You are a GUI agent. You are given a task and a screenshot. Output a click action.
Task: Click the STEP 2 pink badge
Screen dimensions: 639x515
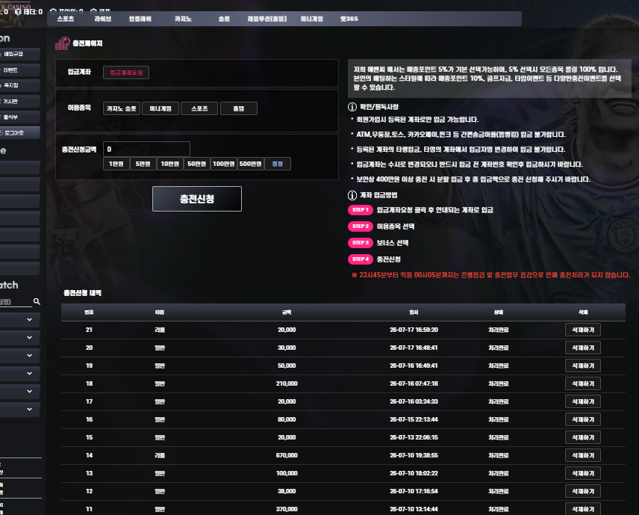tap(361, 226)
